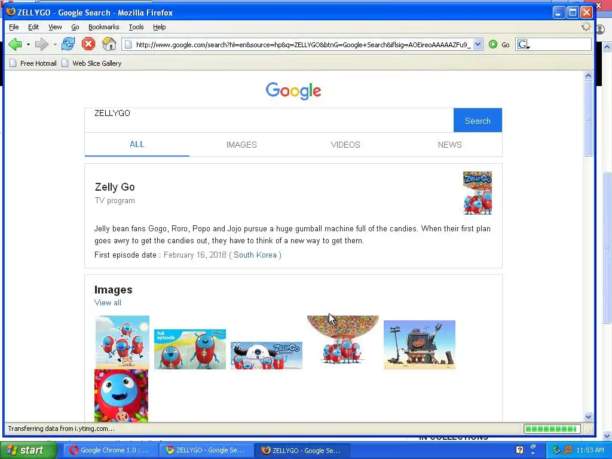This screenshot has height=459, width=612.
Task: Open the ZellyGo season banner thumbnail
Action: [x=267, y=356]
